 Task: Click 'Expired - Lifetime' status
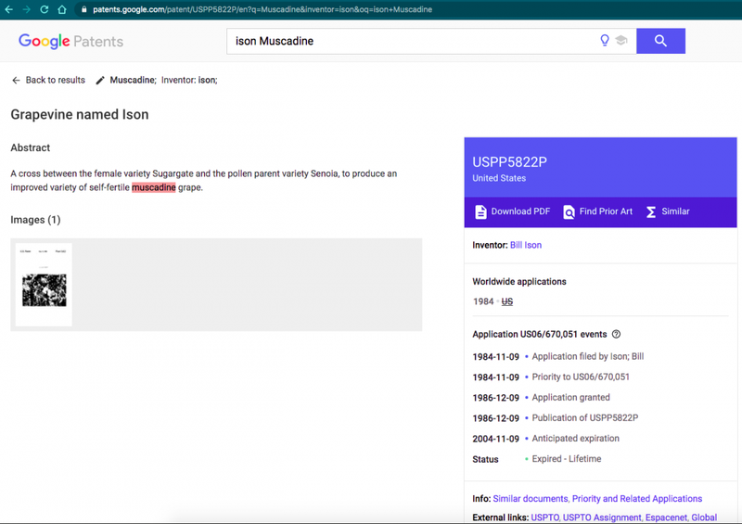pos(567,459)
